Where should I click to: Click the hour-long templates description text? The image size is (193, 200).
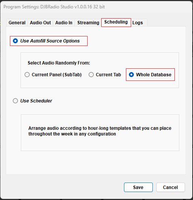(x=100, y=131)
